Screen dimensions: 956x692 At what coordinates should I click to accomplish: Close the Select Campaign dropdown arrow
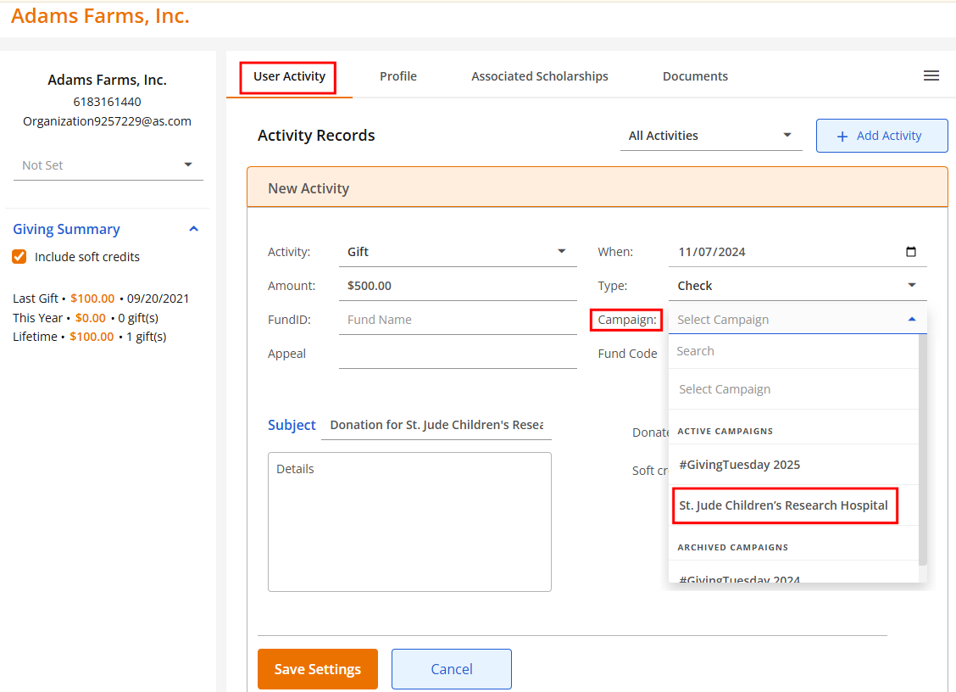[x=911, y=320]
